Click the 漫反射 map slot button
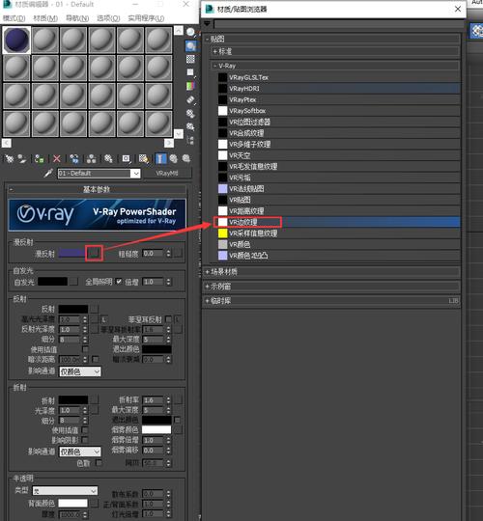Viewport: 483px width, 521px height. [x=94, y=253]
